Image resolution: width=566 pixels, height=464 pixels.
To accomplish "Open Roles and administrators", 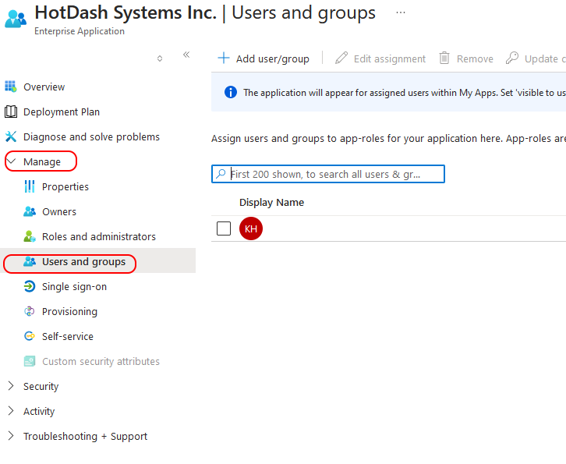I will coord(97,236).
